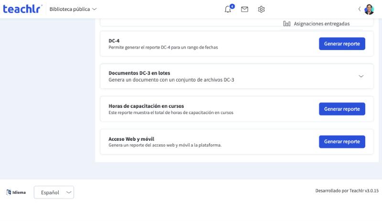Click the Documentos DC-3 en lotes title

(139, 73)
